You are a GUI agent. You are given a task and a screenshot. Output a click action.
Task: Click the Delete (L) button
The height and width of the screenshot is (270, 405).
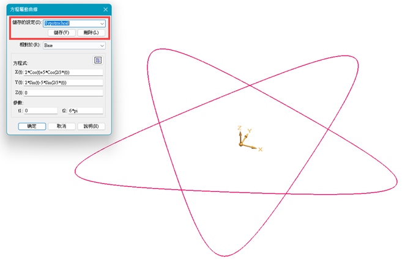[91, 33]
